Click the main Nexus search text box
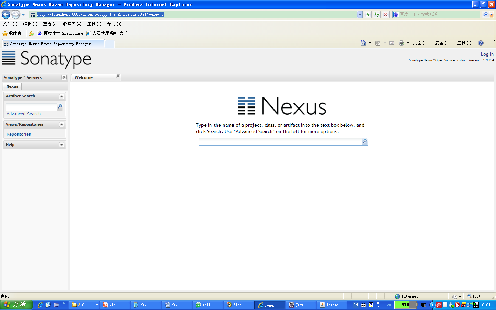Viewport: 496px width, 310px height. [x=280, y=142]
